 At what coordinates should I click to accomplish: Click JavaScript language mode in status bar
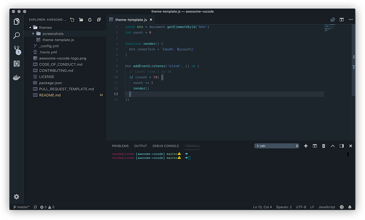[327, 207]
